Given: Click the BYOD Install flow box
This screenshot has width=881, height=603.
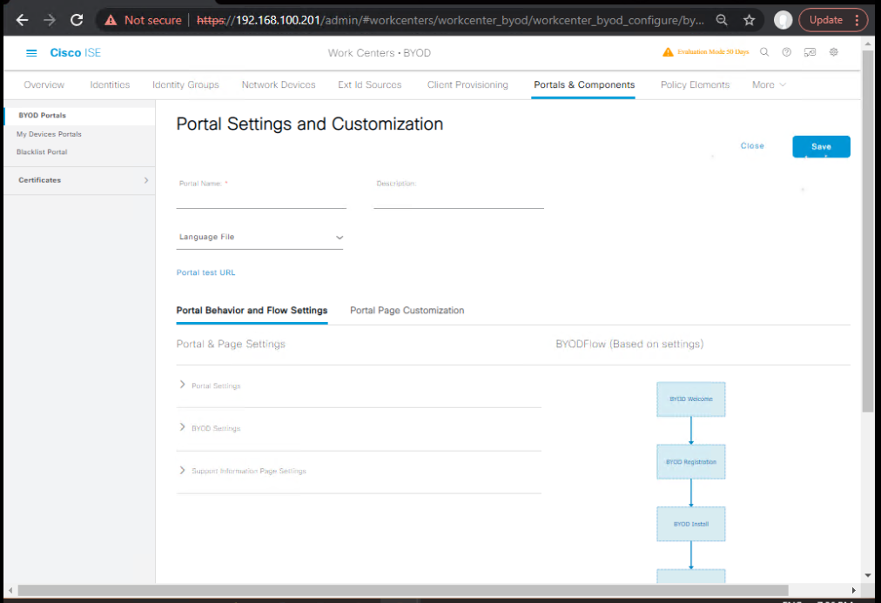Looking at the screenshot, I should pos(691,524).
